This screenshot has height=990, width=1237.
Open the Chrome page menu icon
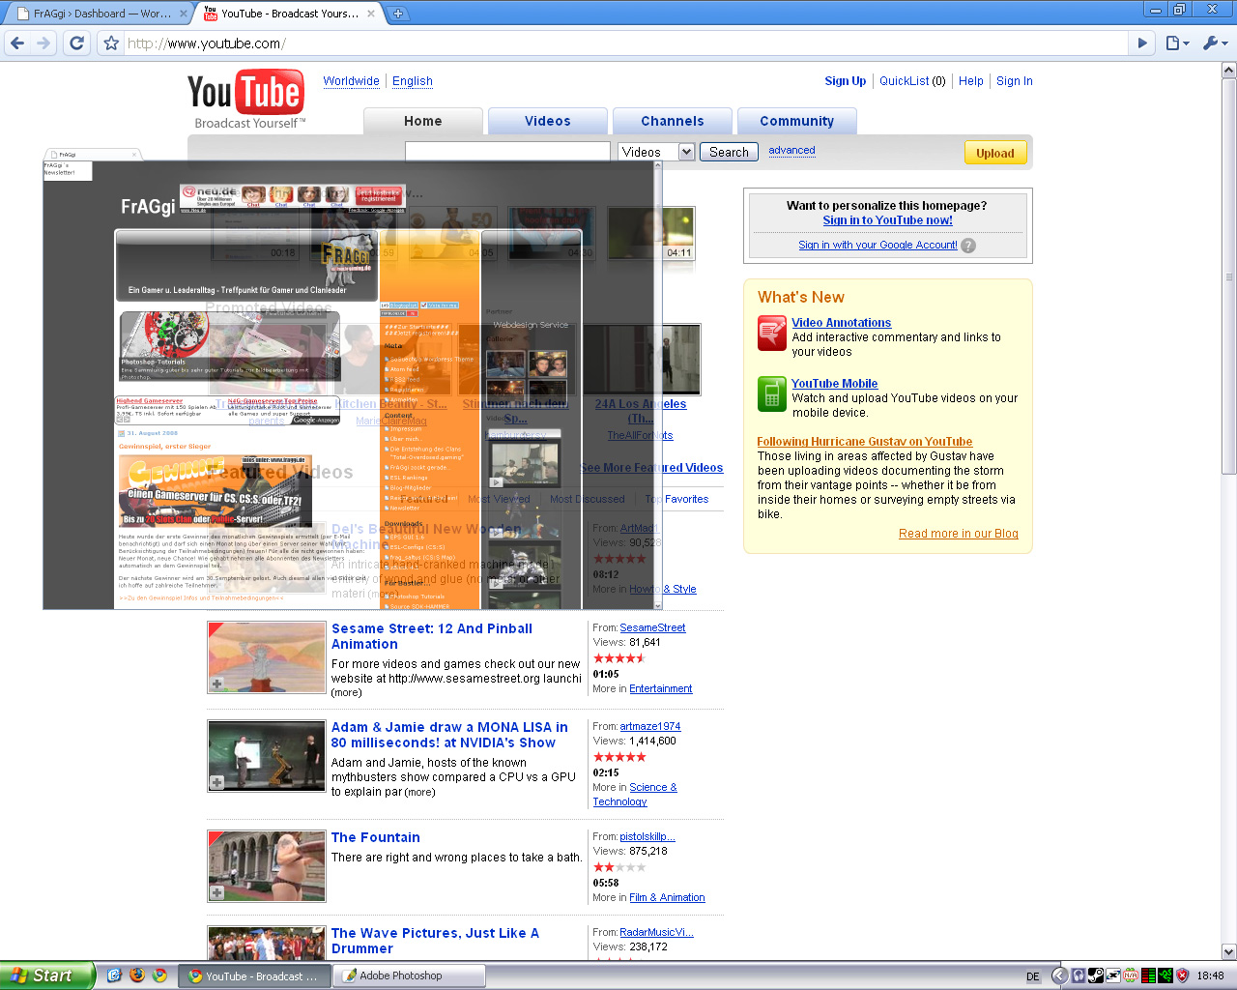[x=1176, y=43]
